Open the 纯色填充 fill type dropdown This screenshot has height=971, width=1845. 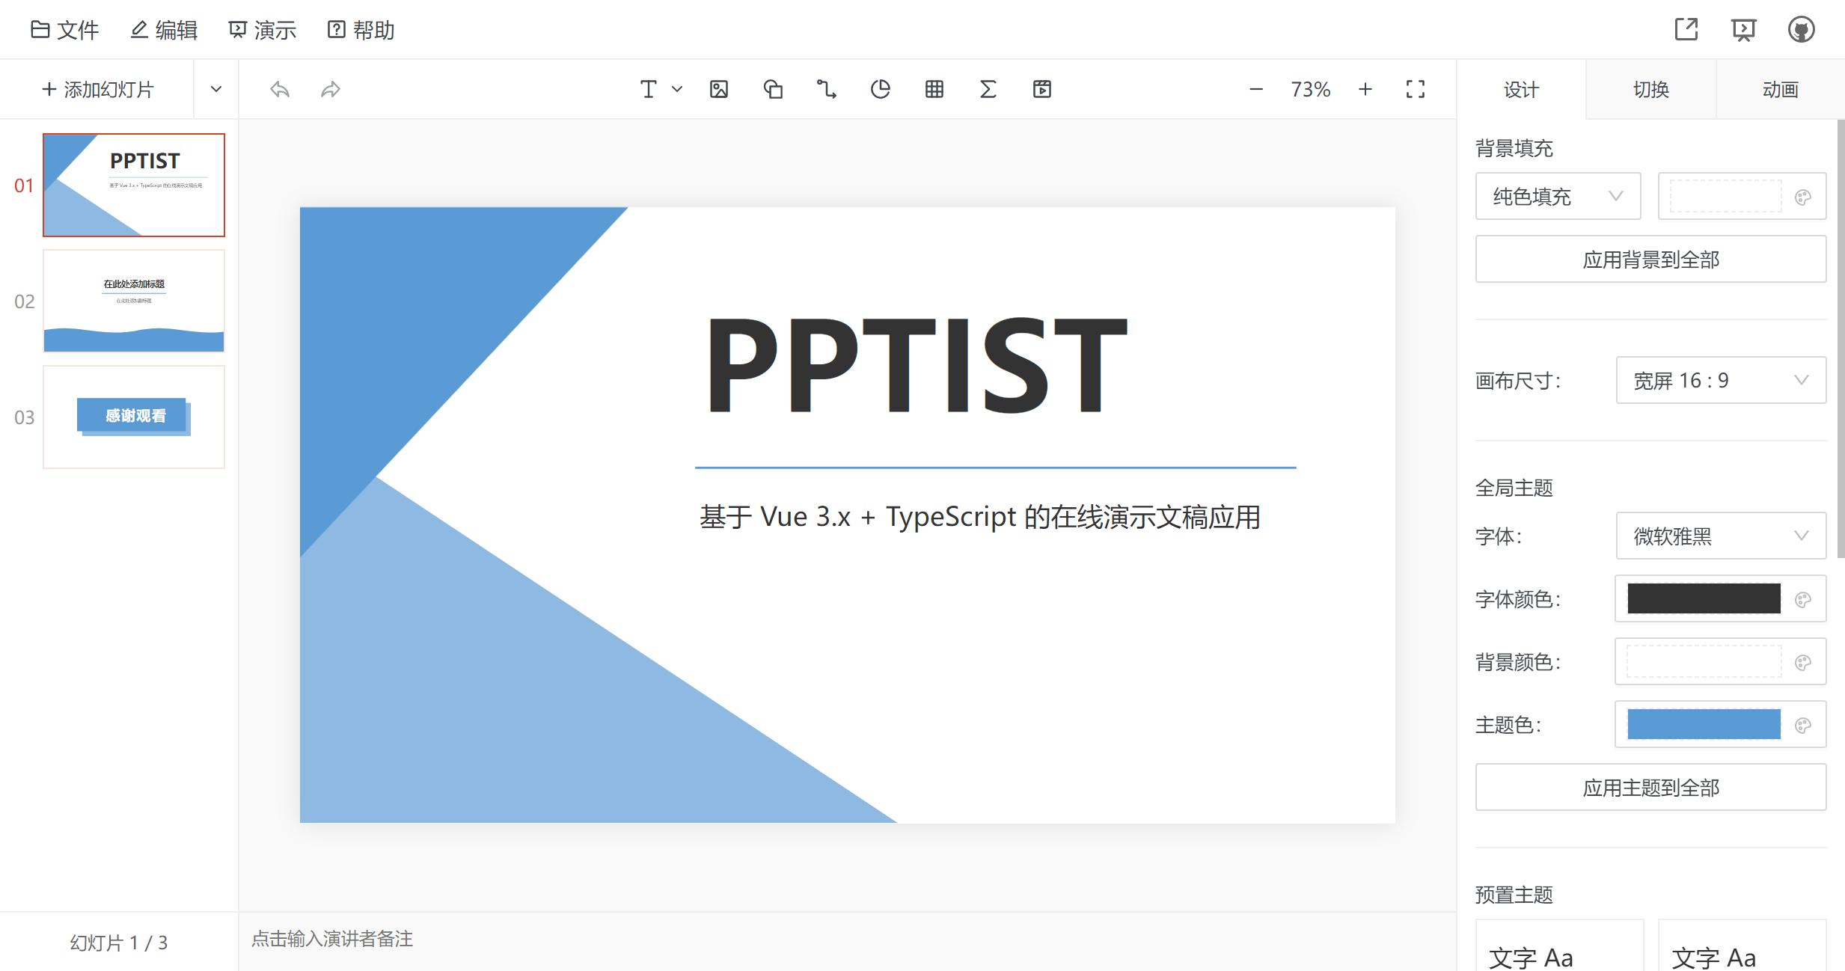coord(1558,196)
